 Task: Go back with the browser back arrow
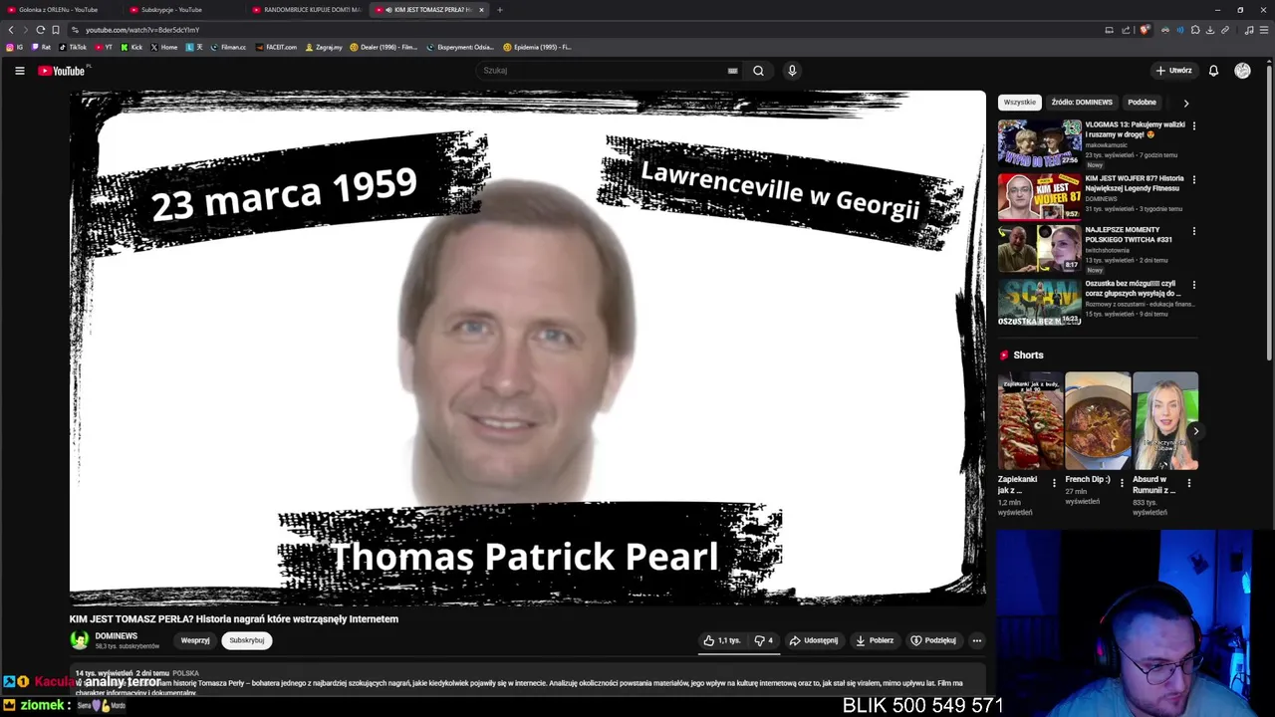pos(11,30)
